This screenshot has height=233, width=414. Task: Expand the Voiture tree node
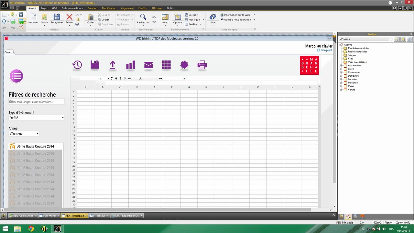[341, 90]
